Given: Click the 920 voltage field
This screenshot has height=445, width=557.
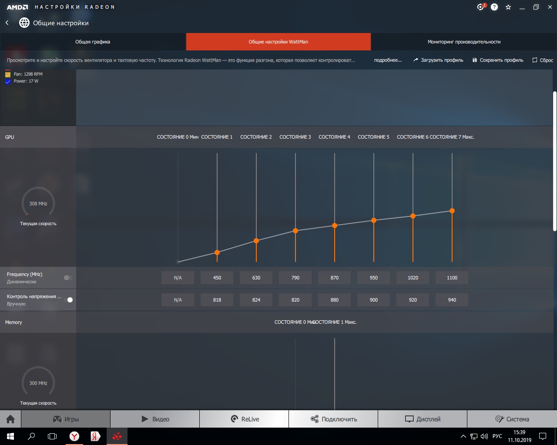Looking at the screenshot, I should pyautogui.click(x=413, y=300).
